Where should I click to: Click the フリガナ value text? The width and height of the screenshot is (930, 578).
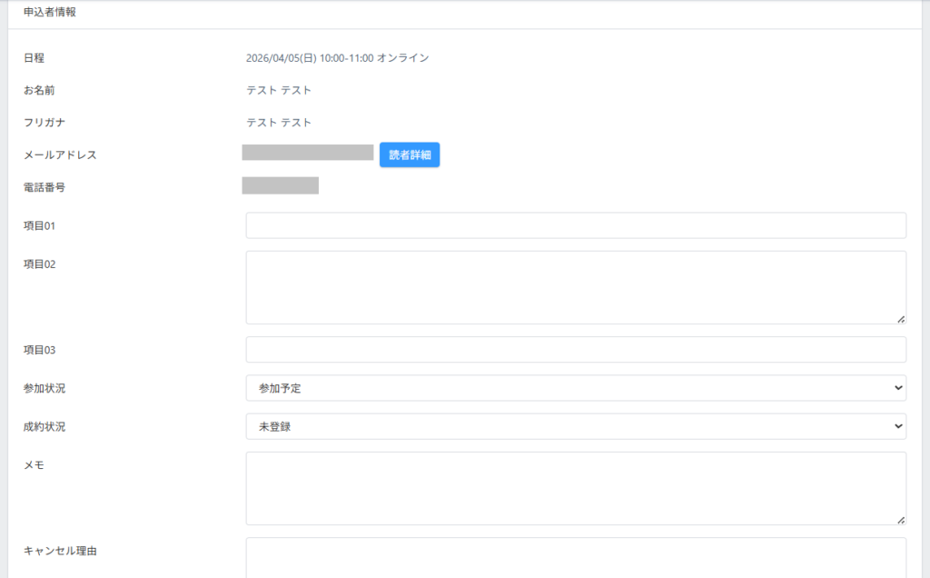[279, 123]
